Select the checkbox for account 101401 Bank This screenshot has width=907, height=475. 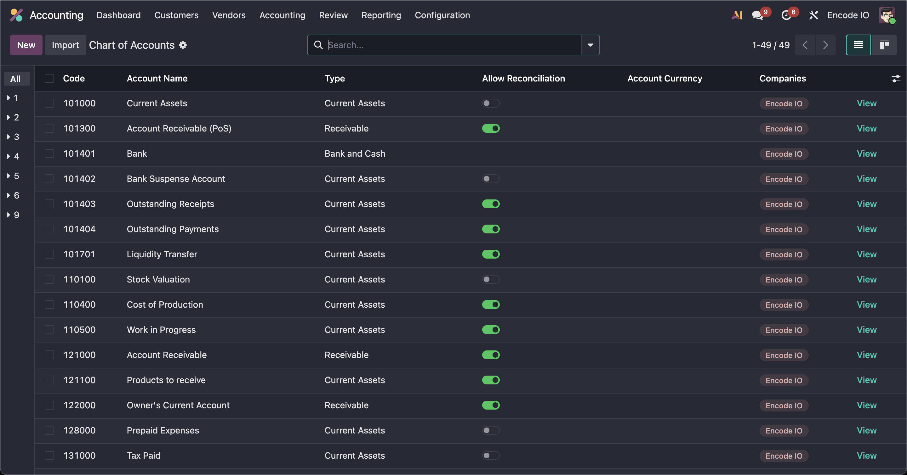(49, 154)
